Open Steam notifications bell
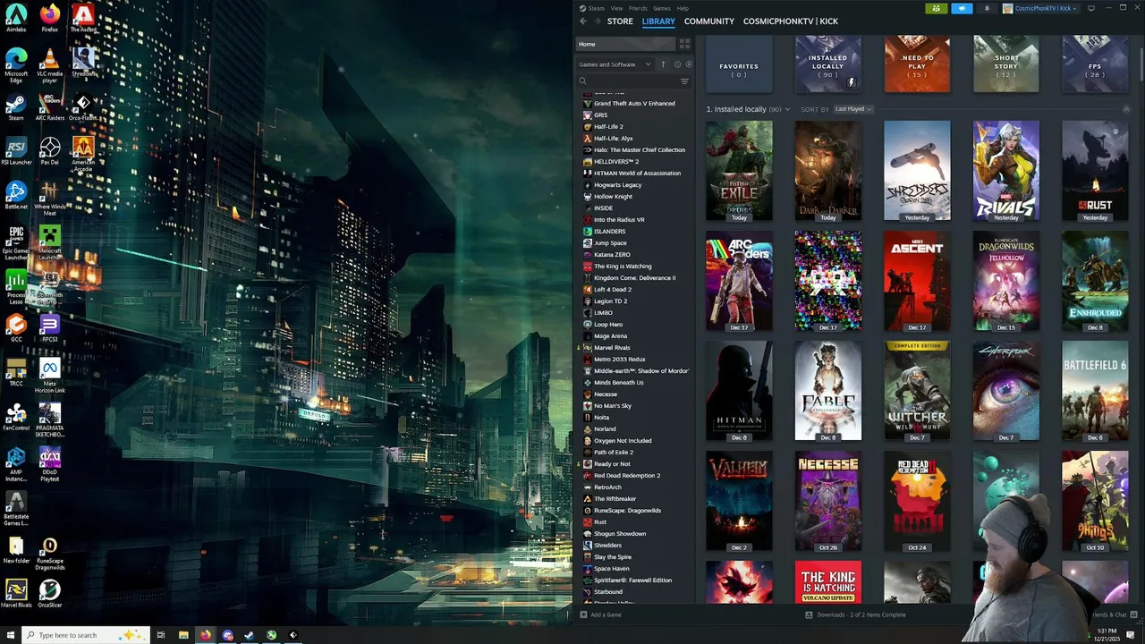 [987, 8]
